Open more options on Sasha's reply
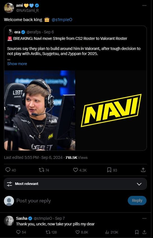The height and width of the screenshot is (238, 153). coord(144,218)
